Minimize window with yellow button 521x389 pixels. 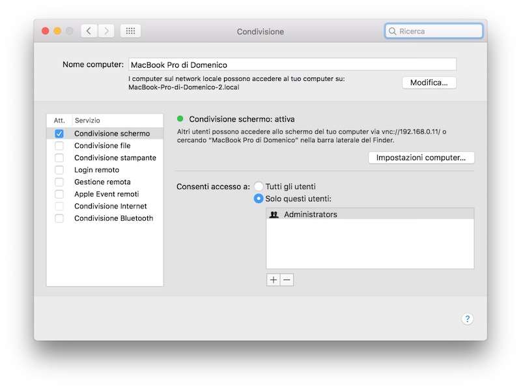pyautogui.click(x=57, y=31)
